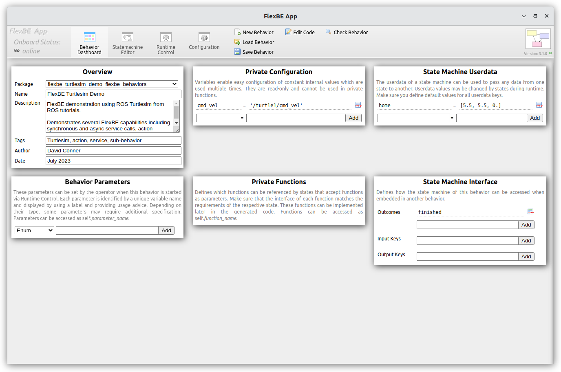Remove the cmd_vel private configuration entry
This screenshot has height=372, width=561.
click(x=358, y=105)
